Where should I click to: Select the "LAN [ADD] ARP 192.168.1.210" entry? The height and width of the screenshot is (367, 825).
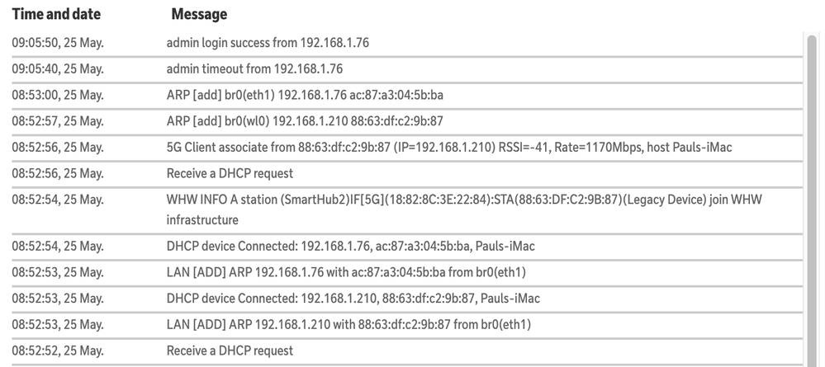[348, 324]
